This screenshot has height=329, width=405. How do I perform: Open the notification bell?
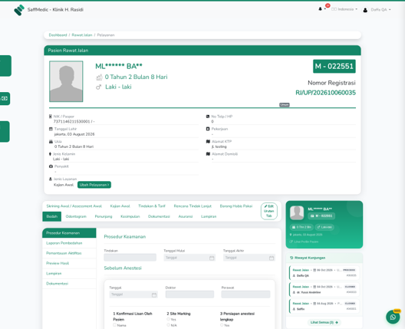(x=321, y=9)
